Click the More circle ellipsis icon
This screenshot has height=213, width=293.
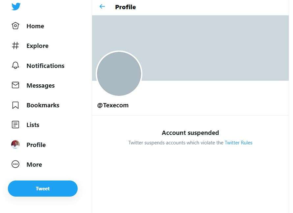tap(15, 164)
